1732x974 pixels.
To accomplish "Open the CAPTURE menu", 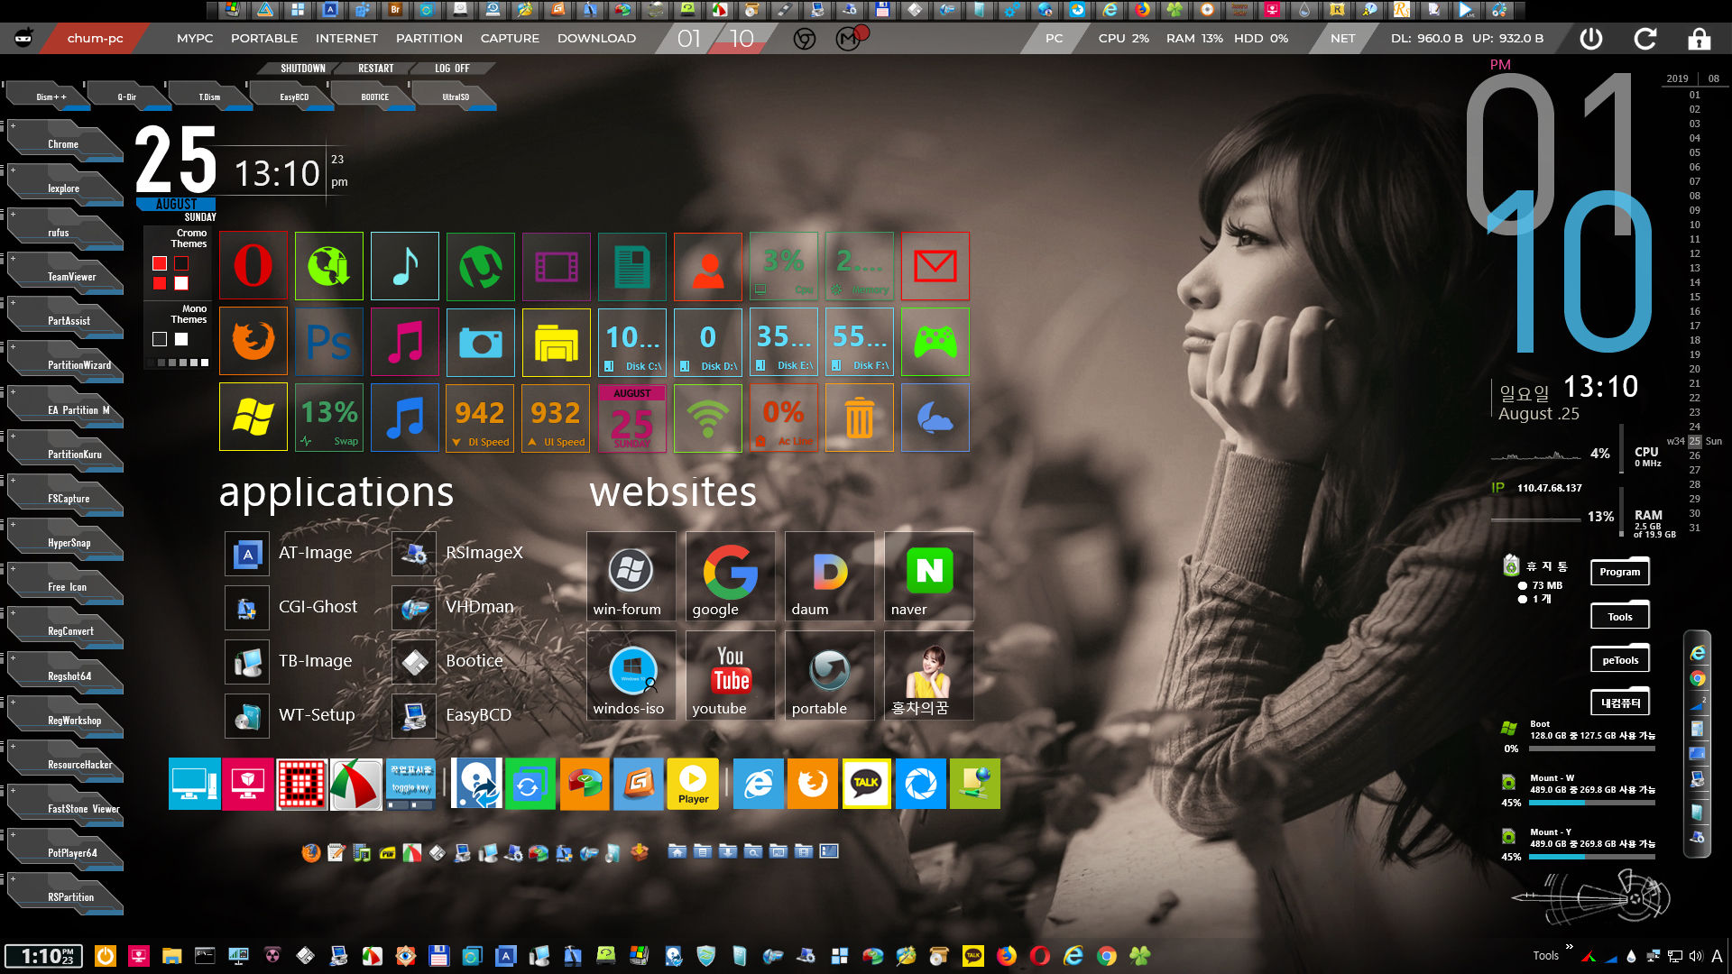I will point(510,39).
